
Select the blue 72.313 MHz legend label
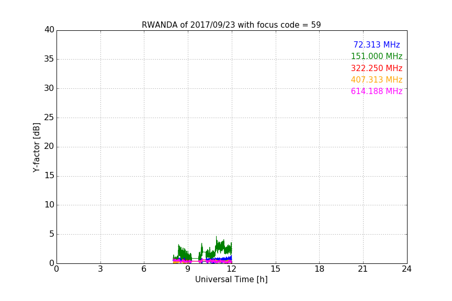pos(377,44)
